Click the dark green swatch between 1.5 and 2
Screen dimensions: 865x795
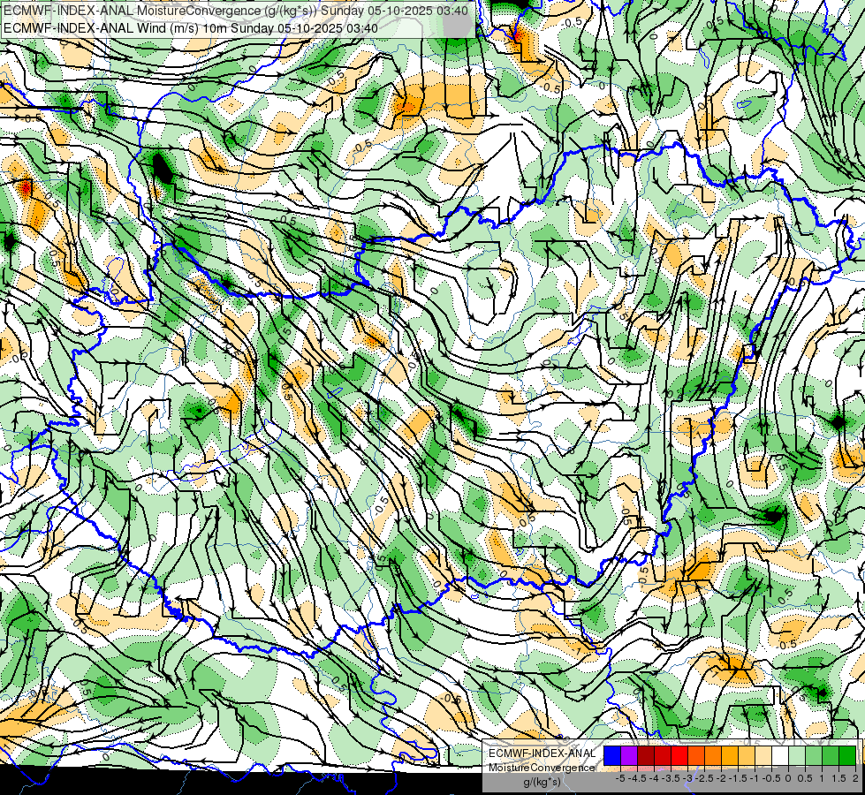click(x=847, y=756)
